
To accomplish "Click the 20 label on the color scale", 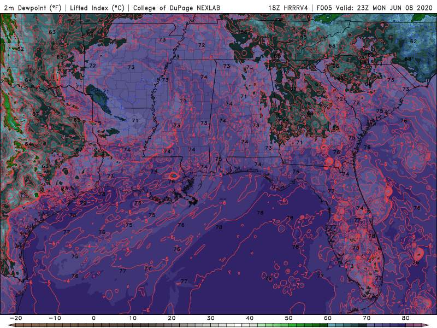I will [172, 318].
